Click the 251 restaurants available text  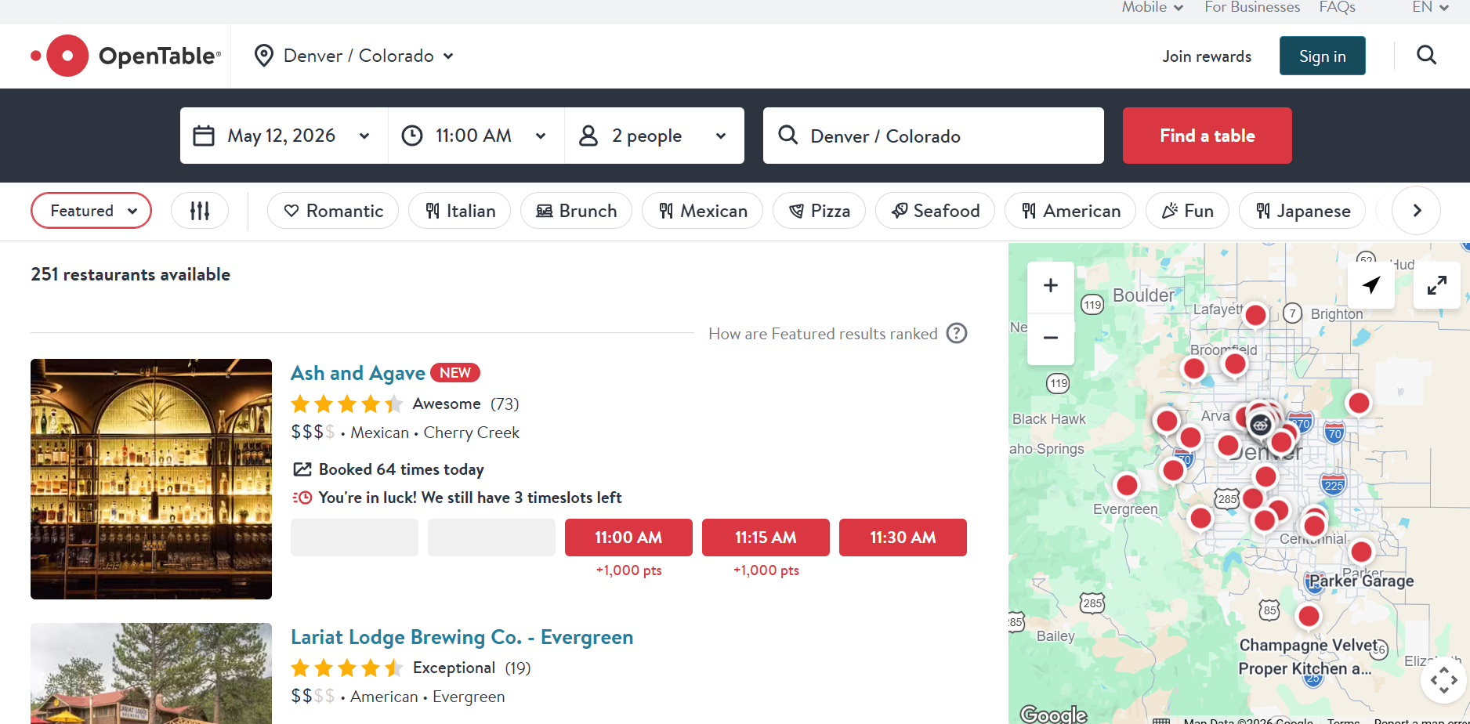point(131,274)
